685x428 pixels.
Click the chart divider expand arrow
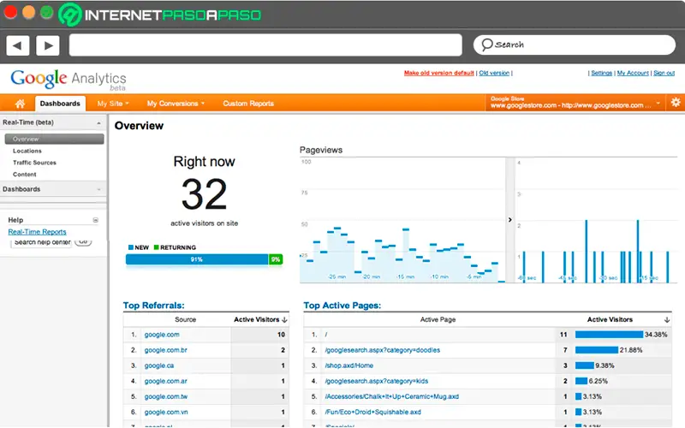pos(509,220)
